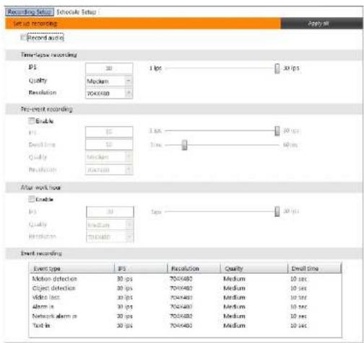Select the Alarm in event row
Screen dimensions: 364x343
(185, 307)
